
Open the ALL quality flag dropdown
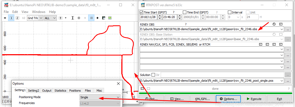point(50,18)
